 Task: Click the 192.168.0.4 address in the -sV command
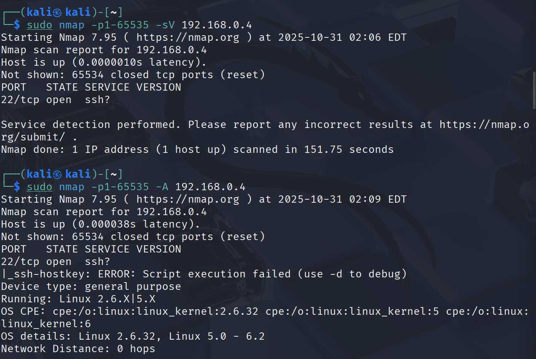(217, 24)
